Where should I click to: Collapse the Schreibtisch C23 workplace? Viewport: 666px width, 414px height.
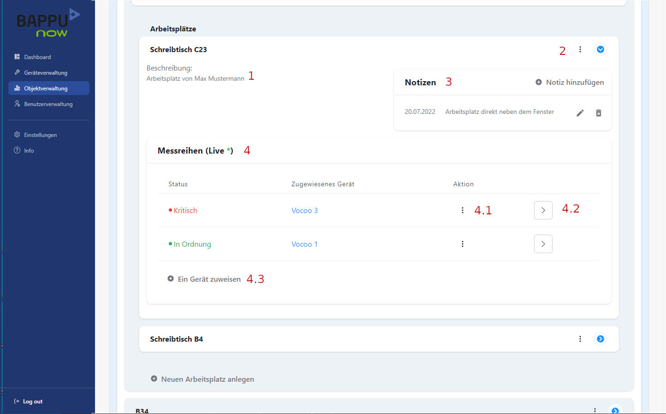tap(601, 49)
